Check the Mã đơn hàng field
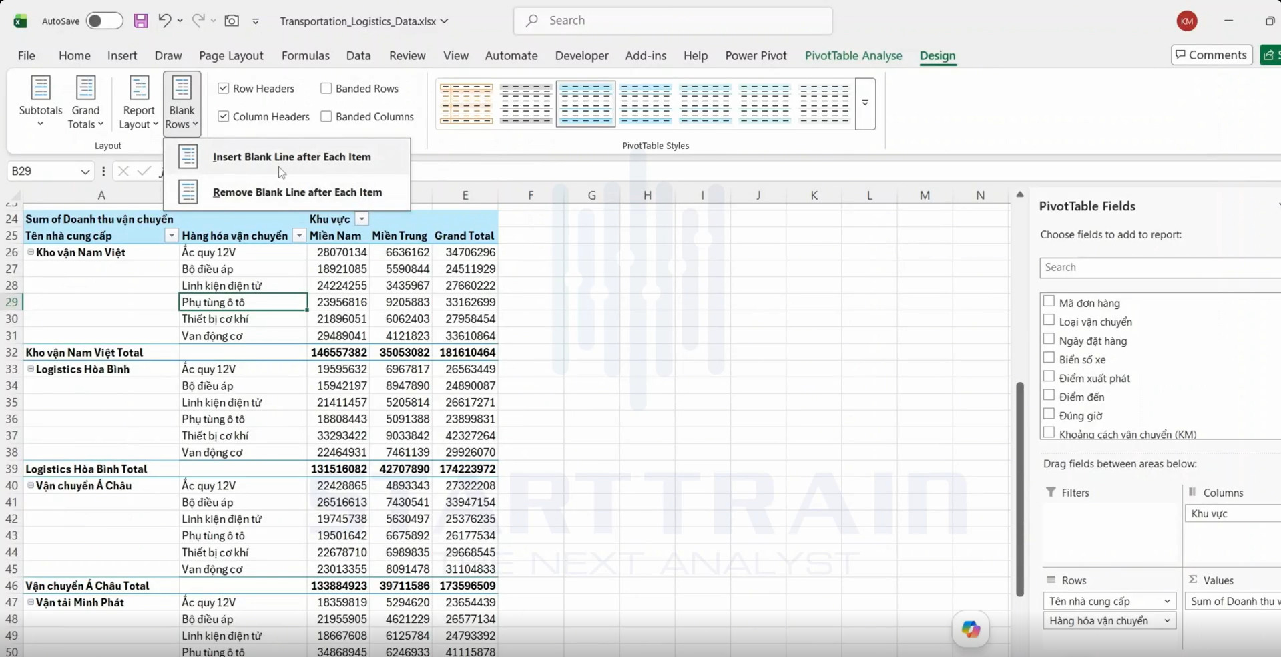 (x=1049, y=302)
